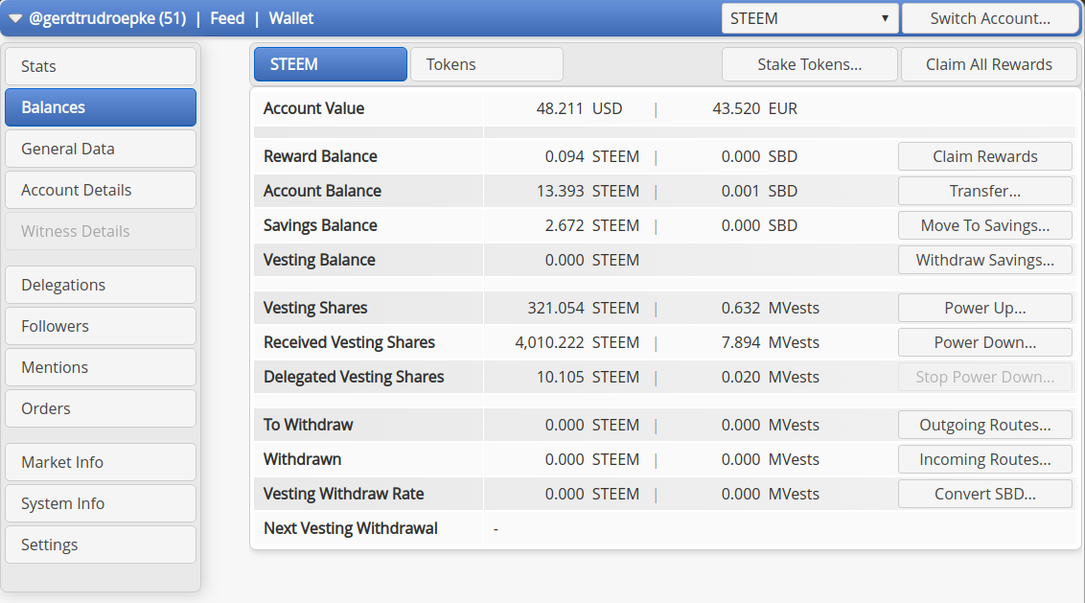
Task: Select the Received Vesting Shares label
Action: point(350,342)
